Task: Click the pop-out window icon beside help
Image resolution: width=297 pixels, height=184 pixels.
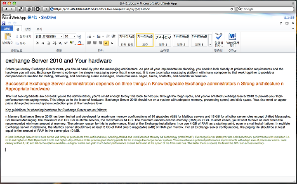Action: 287,23
